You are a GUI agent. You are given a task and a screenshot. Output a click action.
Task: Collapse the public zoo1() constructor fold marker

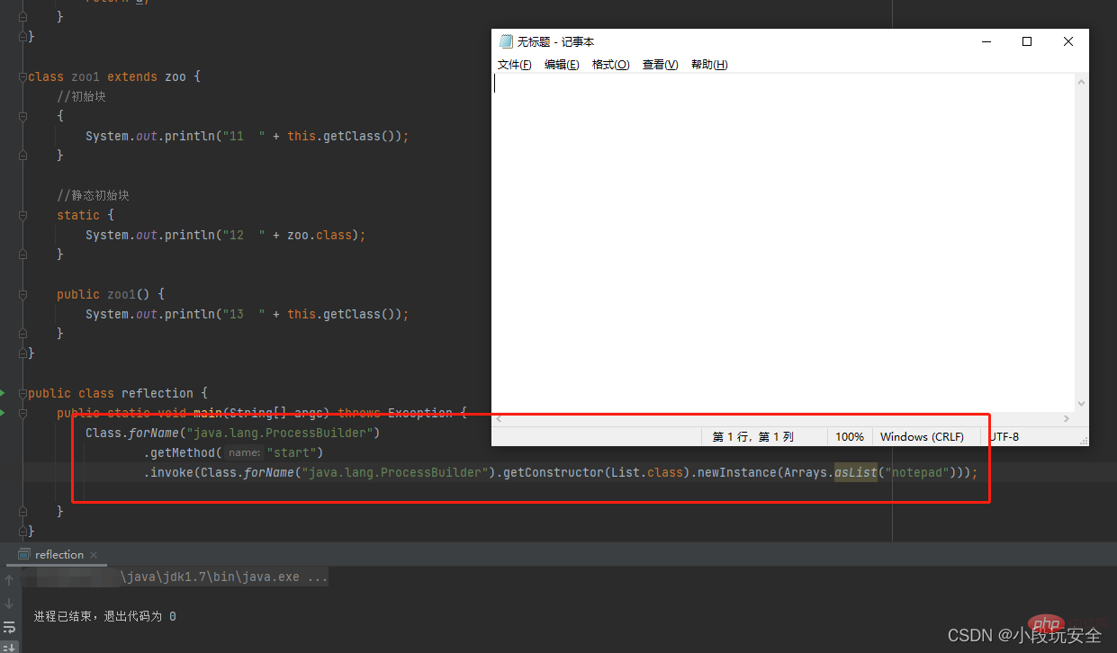[x=23, y=294]
